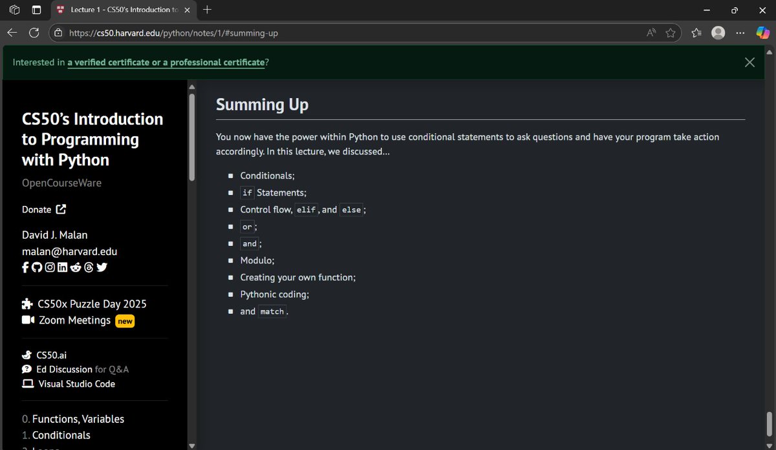The width and height of the screenshot is (776, 450).
Task: Click the Summing Up heading
Action: 262,105
